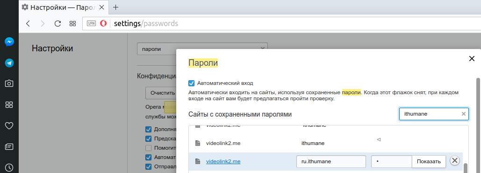Viewport: 481px width, 173px height.
Task: Focus the settings search box with пароли
Action: (202, 49)
